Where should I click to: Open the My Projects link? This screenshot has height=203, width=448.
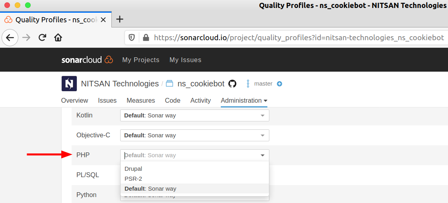(141, 60)
